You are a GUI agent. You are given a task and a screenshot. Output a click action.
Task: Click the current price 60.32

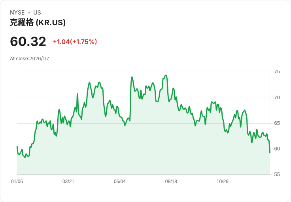[28, 41]
